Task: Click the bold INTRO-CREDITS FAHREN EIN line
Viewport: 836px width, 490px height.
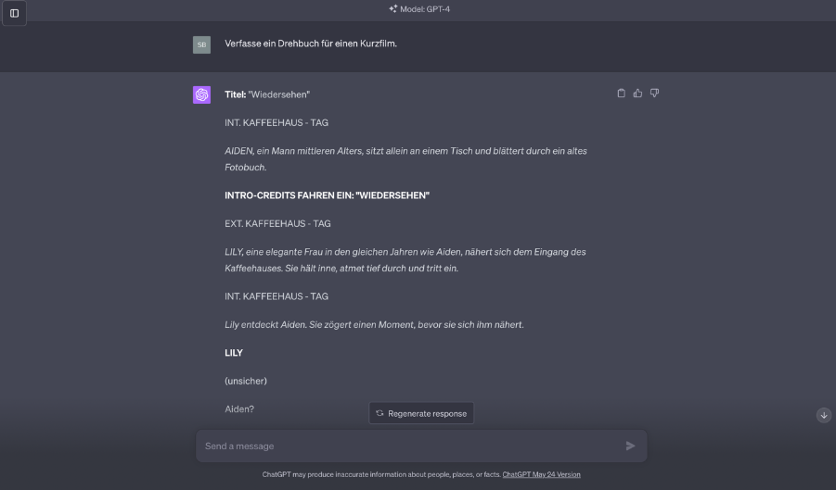Action: [327, 195]
